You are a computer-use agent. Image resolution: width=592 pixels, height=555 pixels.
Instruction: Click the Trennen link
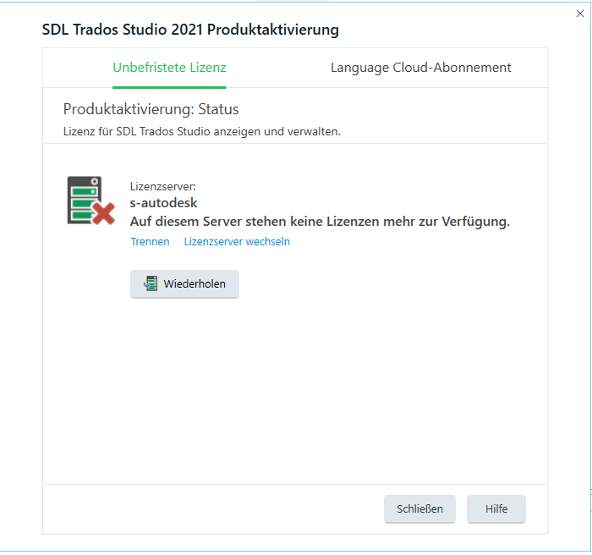pos(150,241)
